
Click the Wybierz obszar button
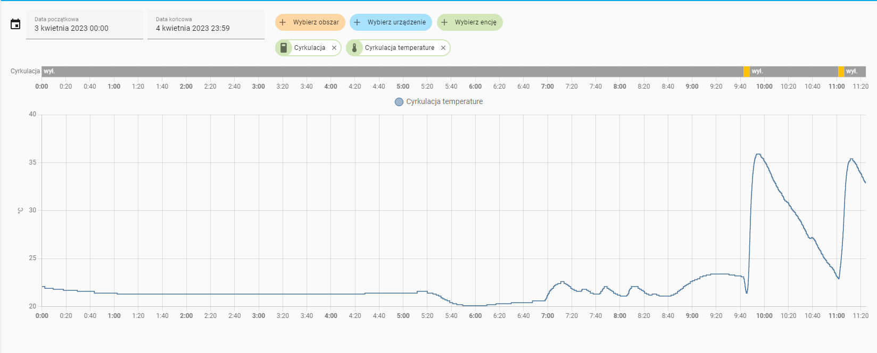(310, 22)
